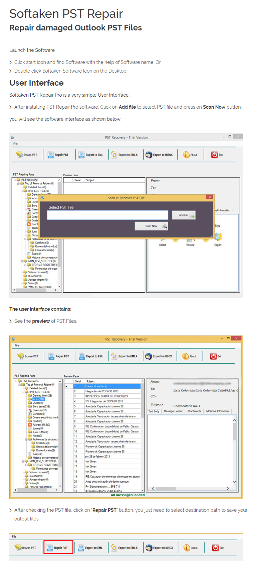The width and height of the screenshot is (258, 575).
Task: Open About in the Scan & Recover screenshot
Action: coord(190,155)
